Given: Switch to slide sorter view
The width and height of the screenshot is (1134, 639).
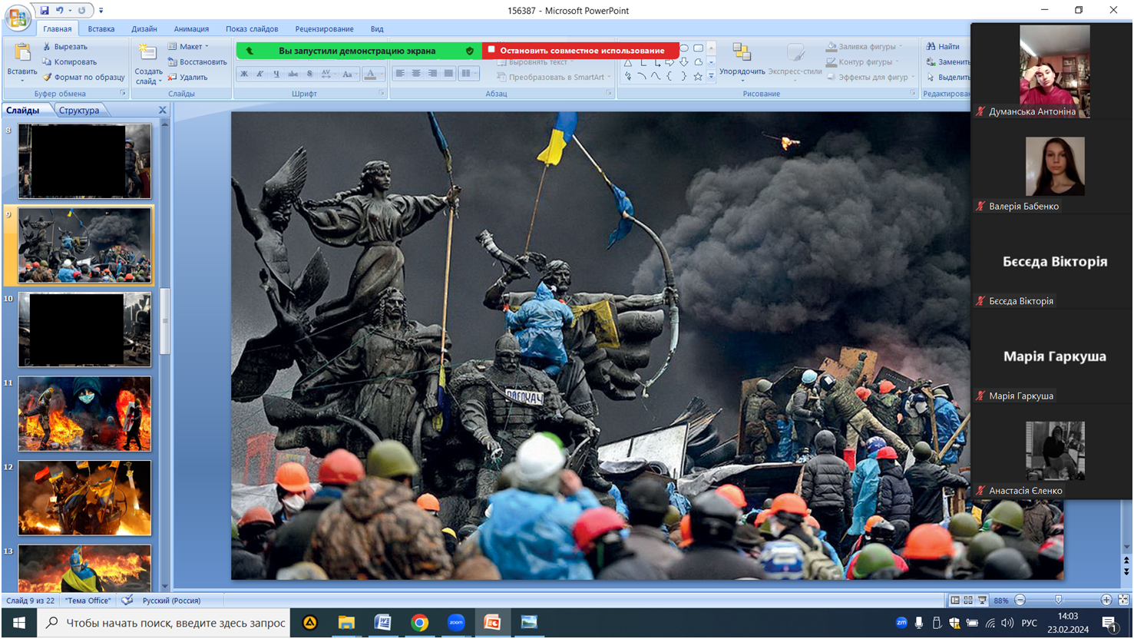Looking at the screenshot, I should point(968,600).
